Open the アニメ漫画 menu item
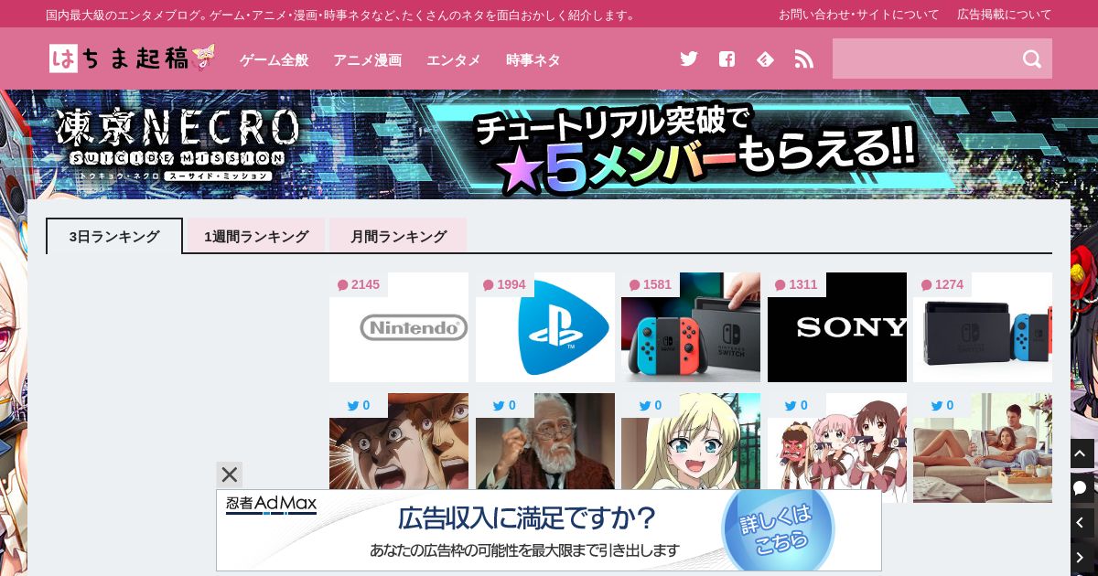This screenshot has height=576, width=1098. point(367,59)
